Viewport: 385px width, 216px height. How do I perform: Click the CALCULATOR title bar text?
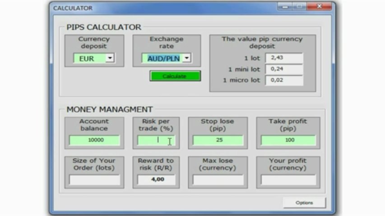[x=73, y=9]
